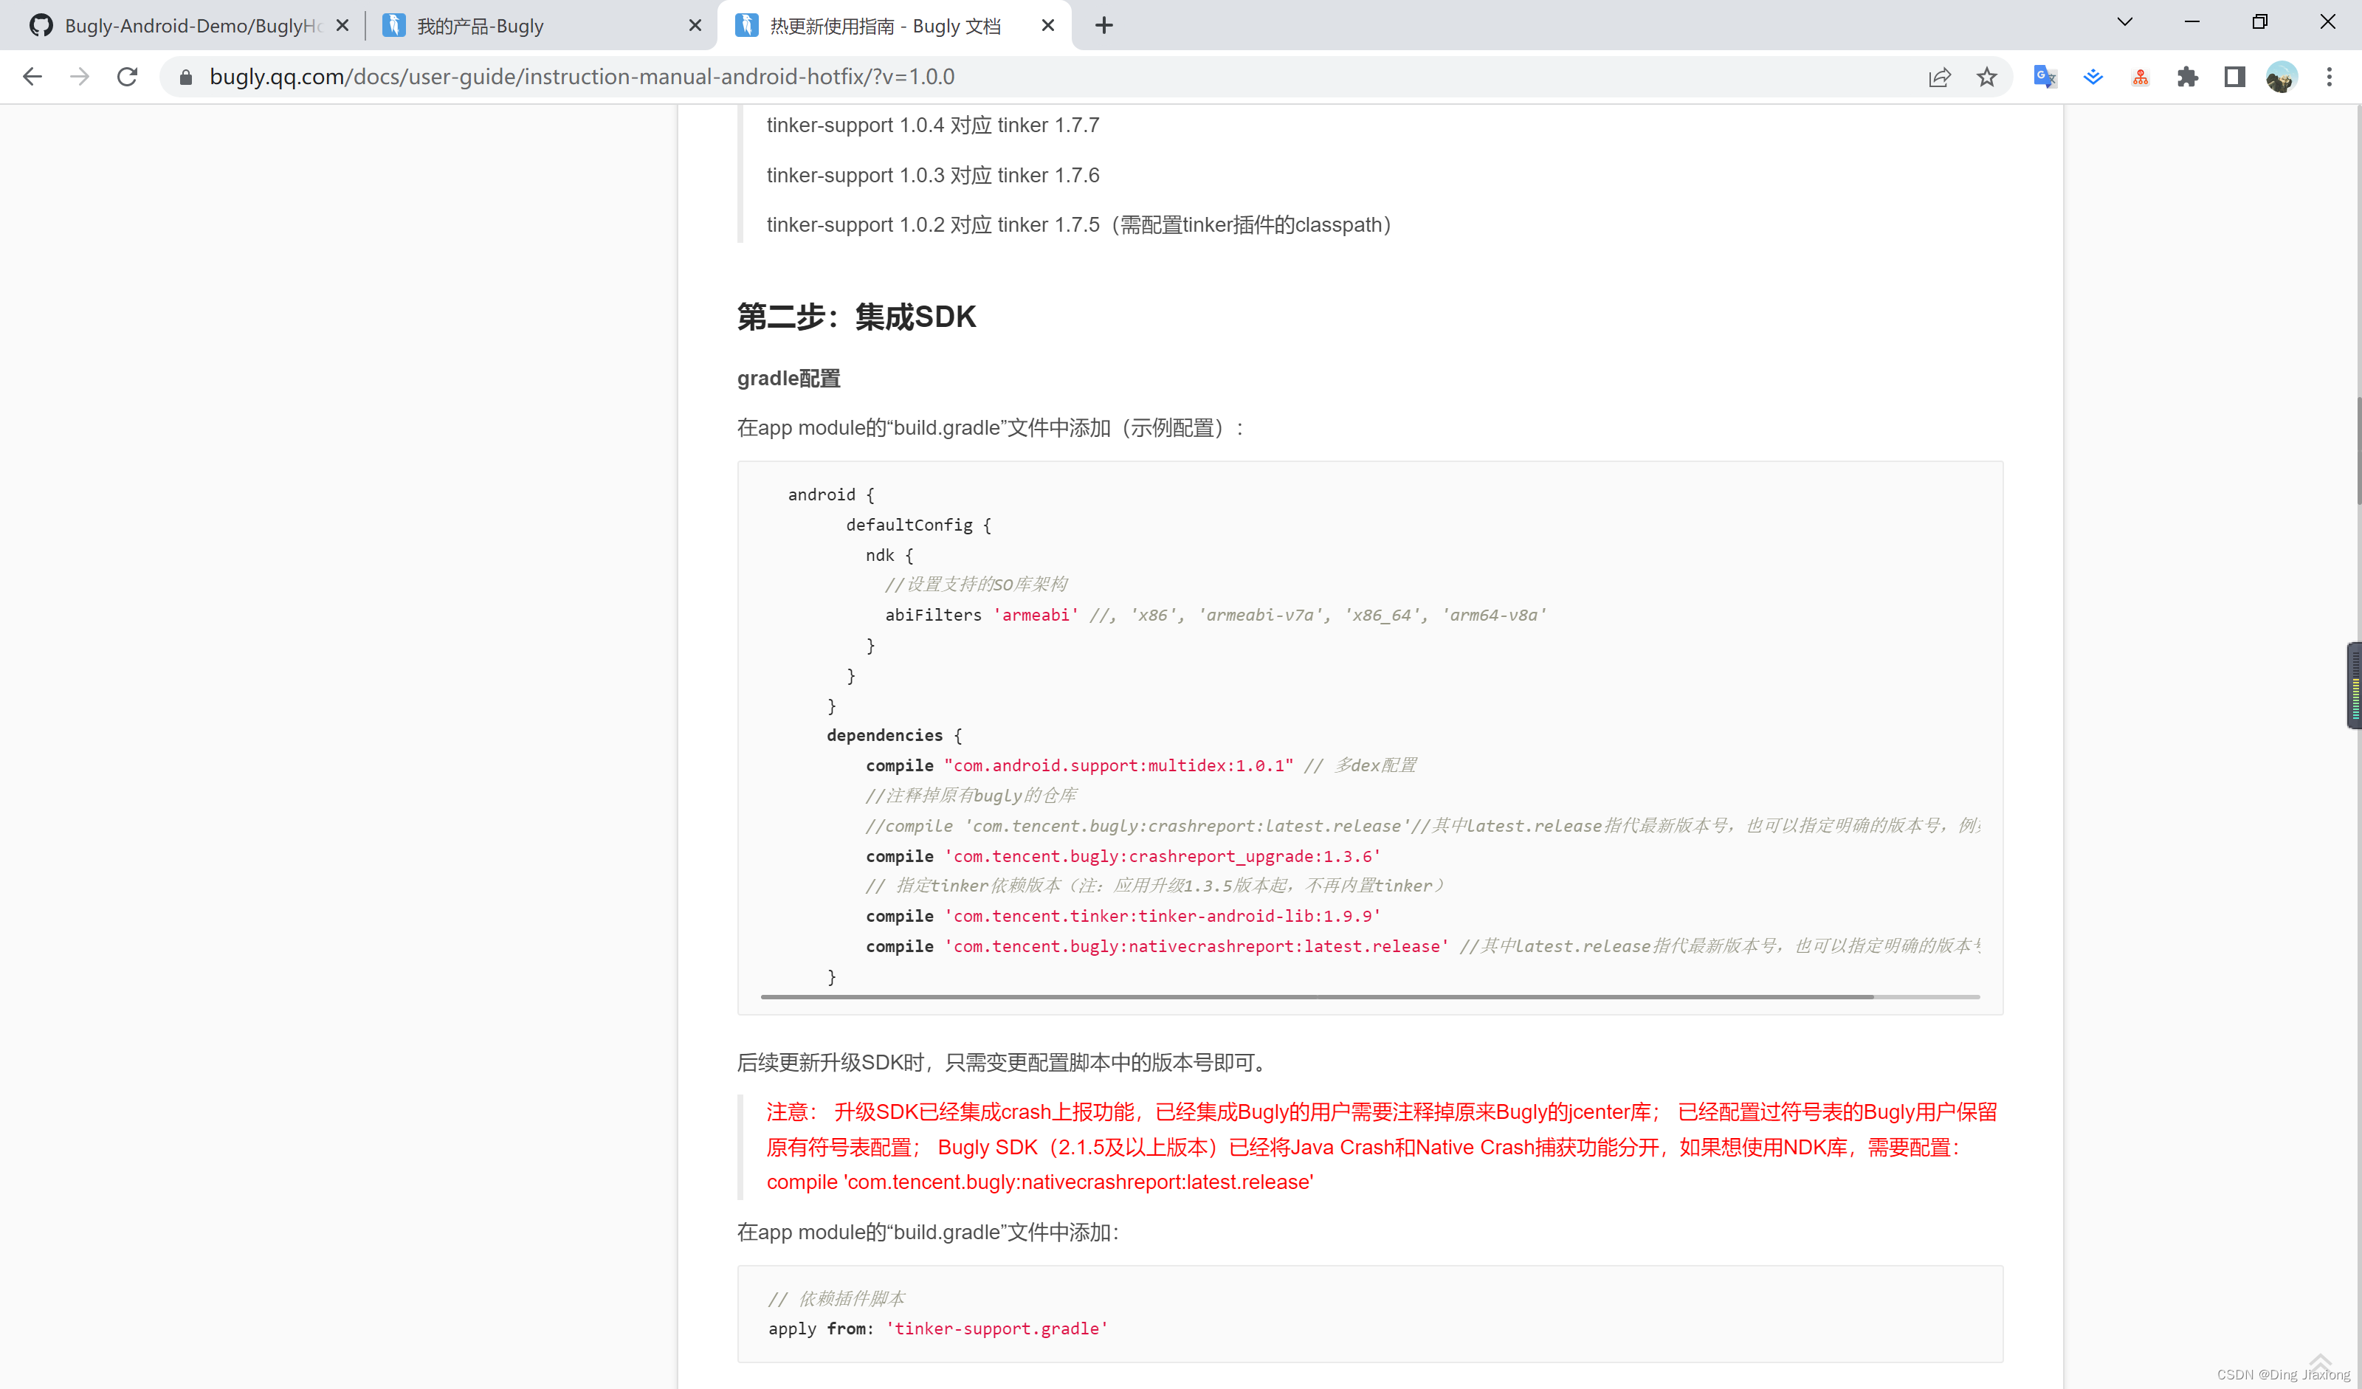This screenshot has height=1389, width=2362.
Task: Click the defaultConfig { code line
Action: point(918,524)
